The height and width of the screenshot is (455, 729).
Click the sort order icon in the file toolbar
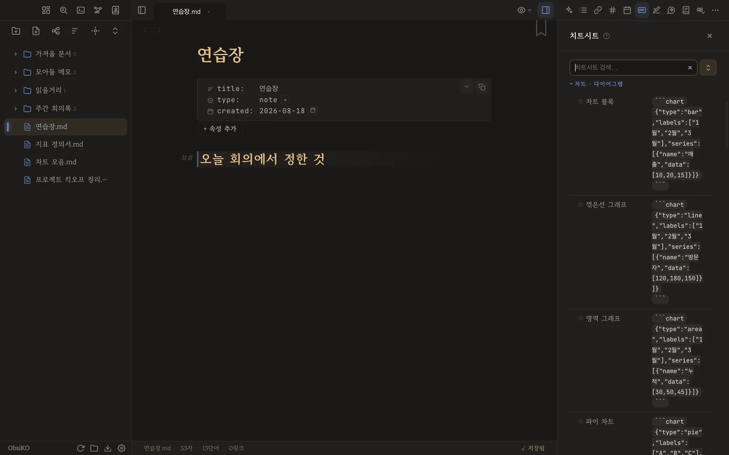pos(75,31)
